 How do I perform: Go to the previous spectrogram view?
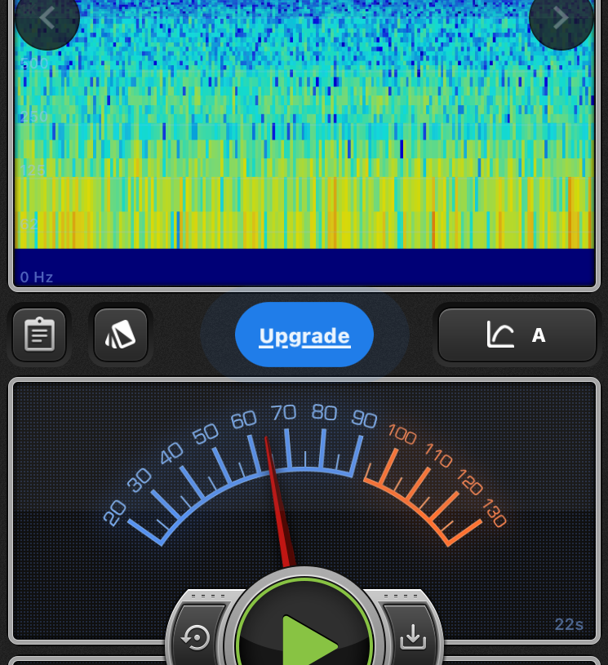47,18
